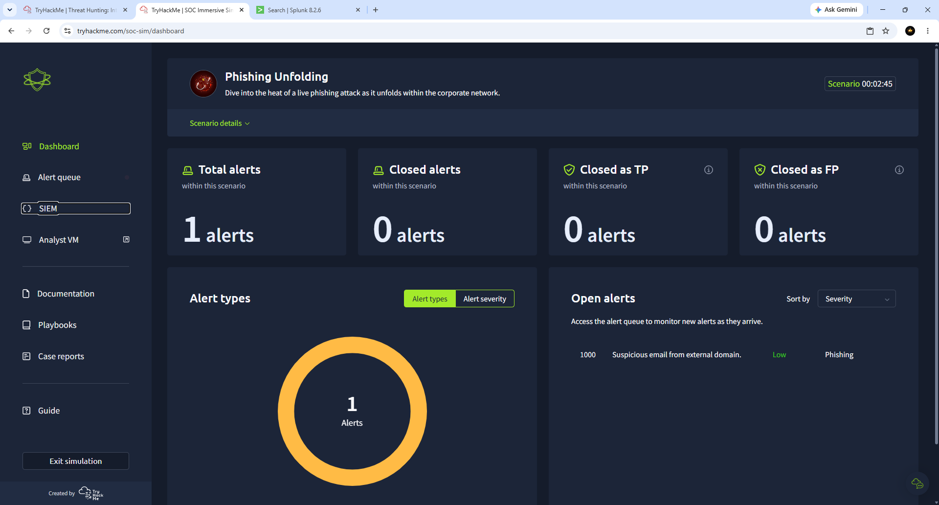Click the Exit simulation button

coord(76,461)
